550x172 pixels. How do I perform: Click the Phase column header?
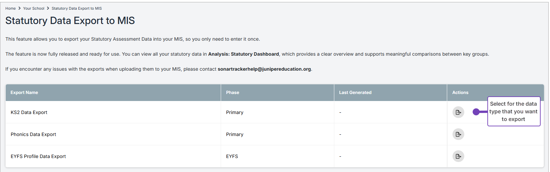point(232,93)
